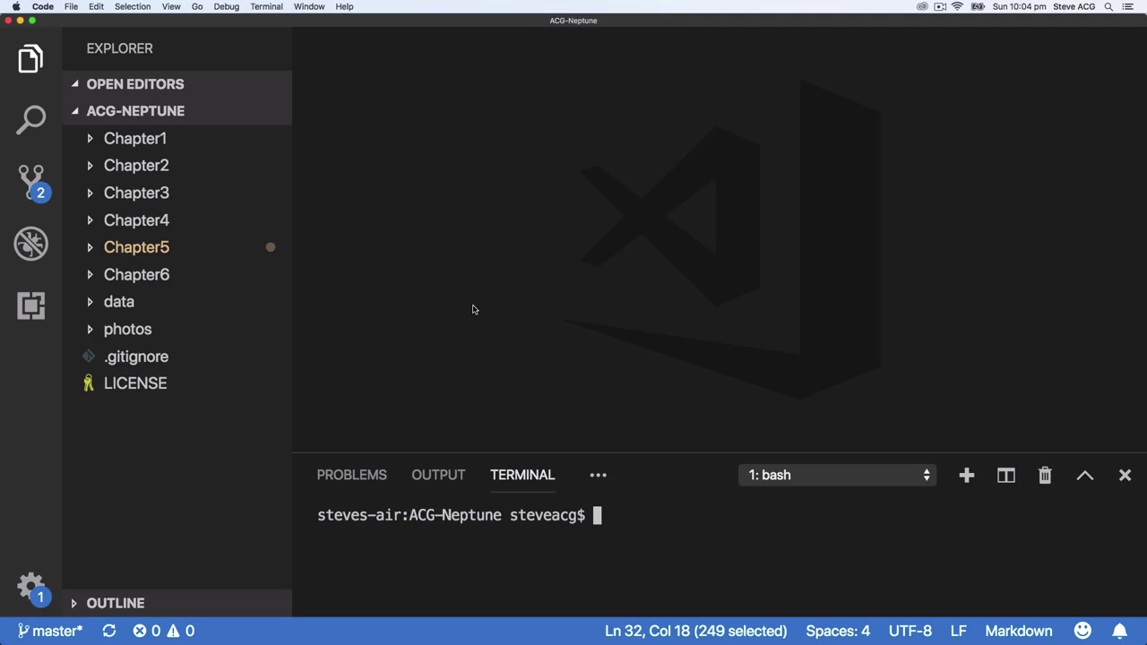Expand the Chapter5 folder
This screenshot has width=1147, height=645.
pos(135,247)
